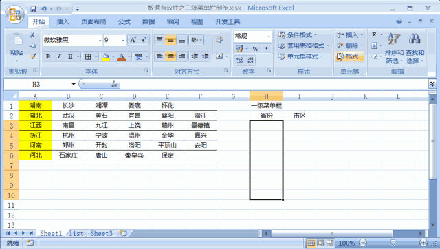Toggle top vertical alignment

159,40
